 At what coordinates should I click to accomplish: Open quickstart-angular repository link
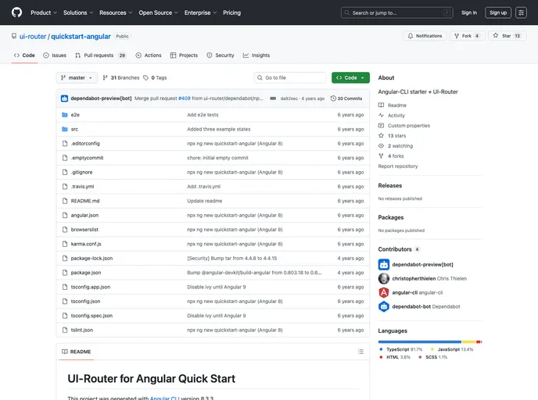point(81,37)
